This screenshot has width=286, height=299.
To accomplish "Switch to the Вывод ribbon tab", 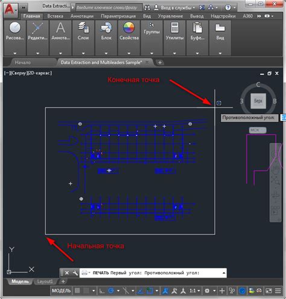I will point(197,16).
